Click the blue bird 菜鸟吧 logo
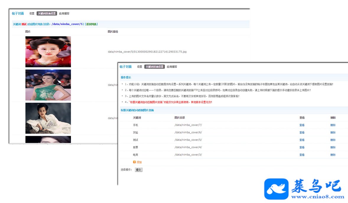 click(x=276, y=189)
